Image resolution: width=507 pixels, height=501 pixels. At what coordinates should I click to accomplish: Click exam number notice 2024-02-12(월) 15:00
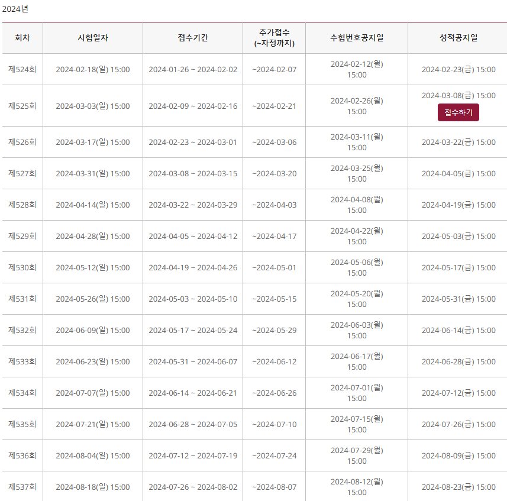point(357,69)
